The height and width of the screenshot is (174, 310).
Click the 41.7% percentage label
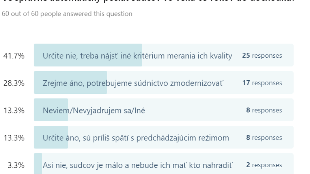pos(14,56)
